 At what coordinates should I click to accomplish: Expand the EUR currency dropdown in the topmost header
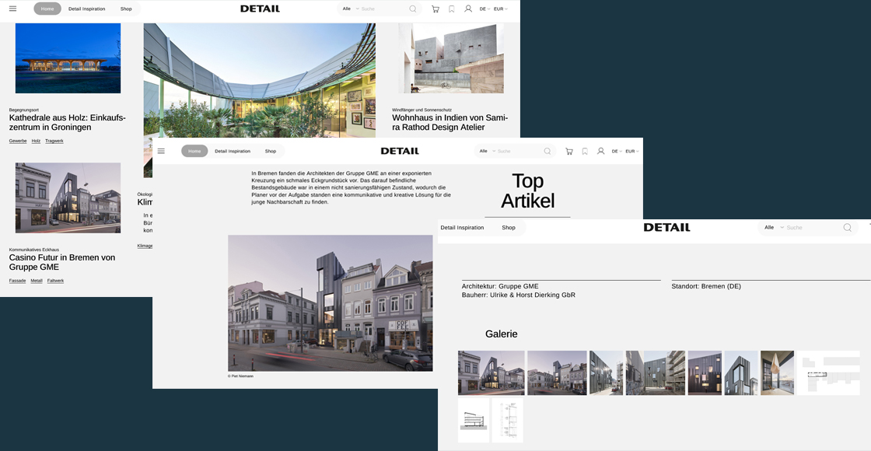click(x=500, y=9)
